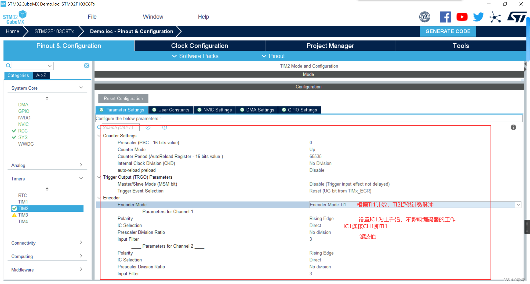Open the YouTube icon link

pos(462,17)
